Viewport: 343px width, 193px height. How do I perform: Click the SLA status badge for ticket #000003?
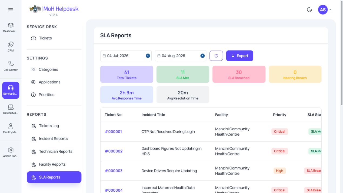(x=313, y=171)
